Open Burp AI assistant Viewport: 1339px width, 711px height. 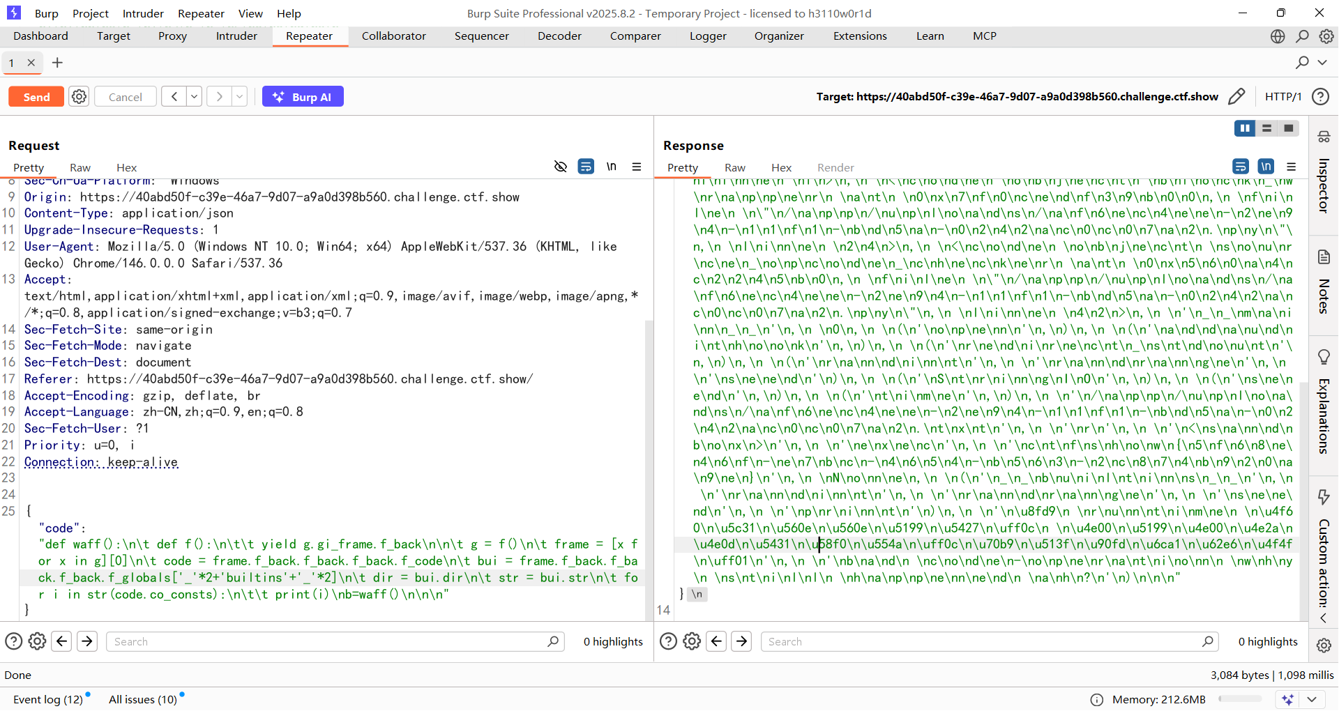tap(303, 97)
